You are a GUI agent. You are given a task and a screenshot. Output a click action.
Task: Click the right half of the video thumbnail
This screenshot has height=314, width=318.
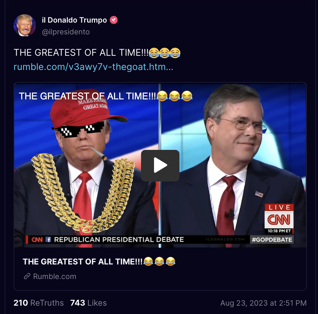234,165
